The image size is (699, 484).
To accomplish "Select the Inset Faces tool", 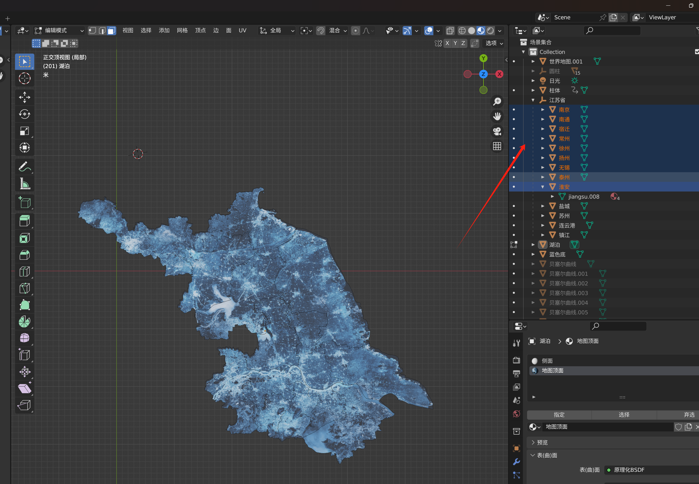I will [x=25, y=238].
